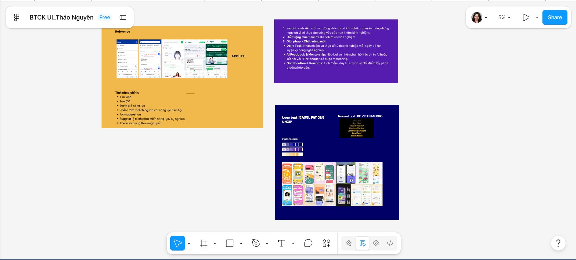Select the Tính năng chính heading
The height and width of the screenshot is (260, 576).
tap(127, 92)
